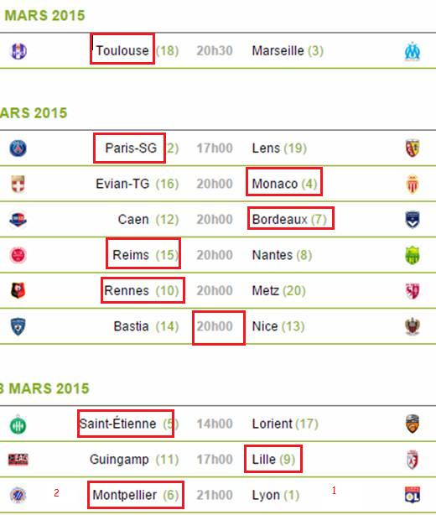
Task: Open the Paris-SG crest icon
Action: pyautogui.click(x=18, y=148)
